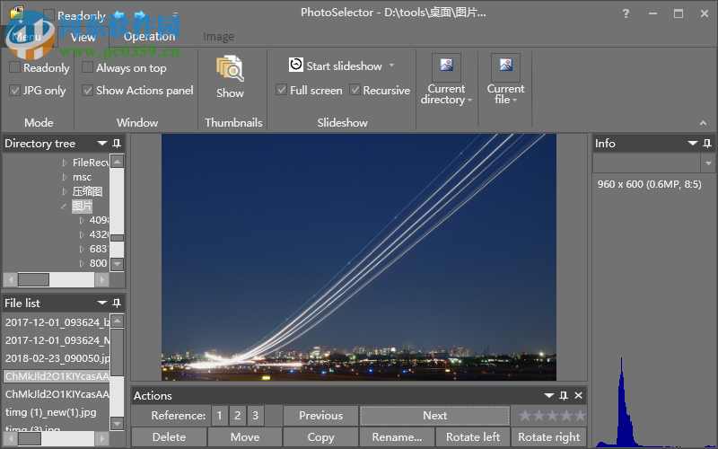This screenshot has width=718, height=449.
Task: Click the File list vertical scrollbar up arrow
Action: click(x=118, y=321)
